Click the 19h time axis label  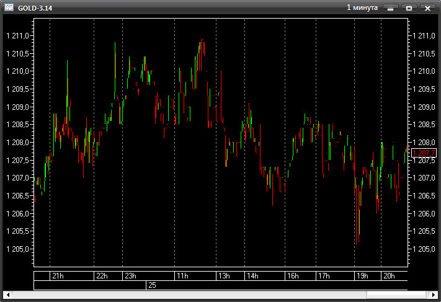pos(362,276)
